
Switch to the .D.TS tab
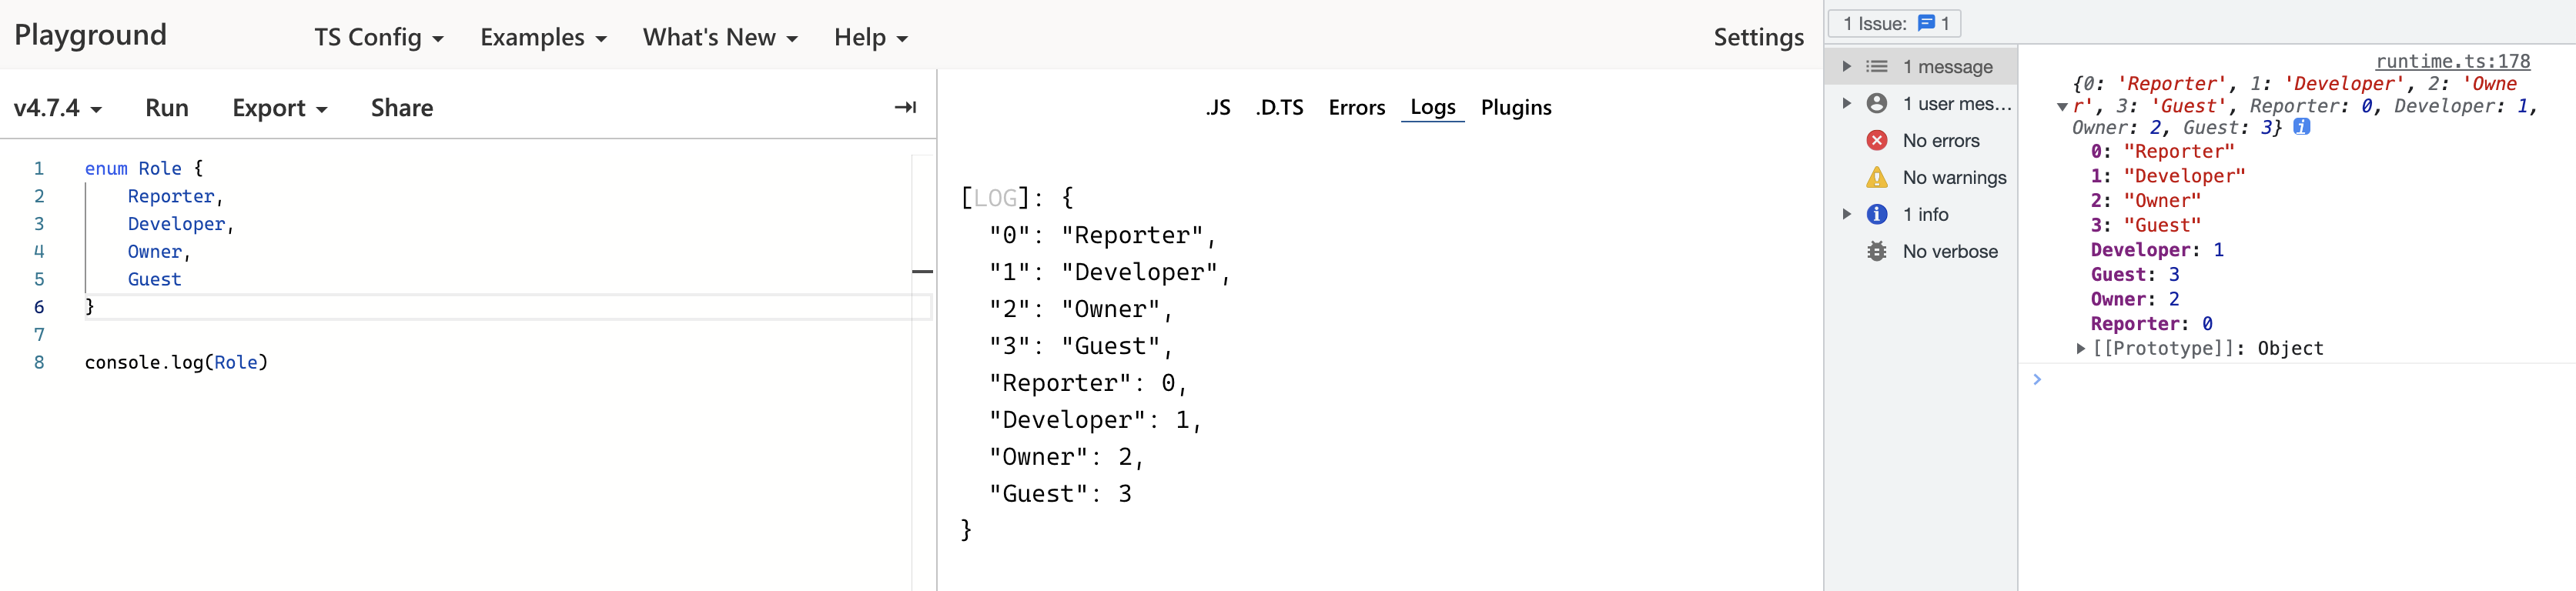coord(1280,108)
